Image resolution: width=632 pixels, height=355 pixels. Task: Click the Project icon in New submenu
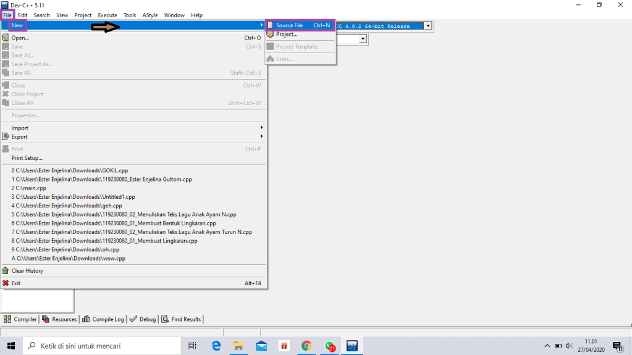(x=270, y=35)
